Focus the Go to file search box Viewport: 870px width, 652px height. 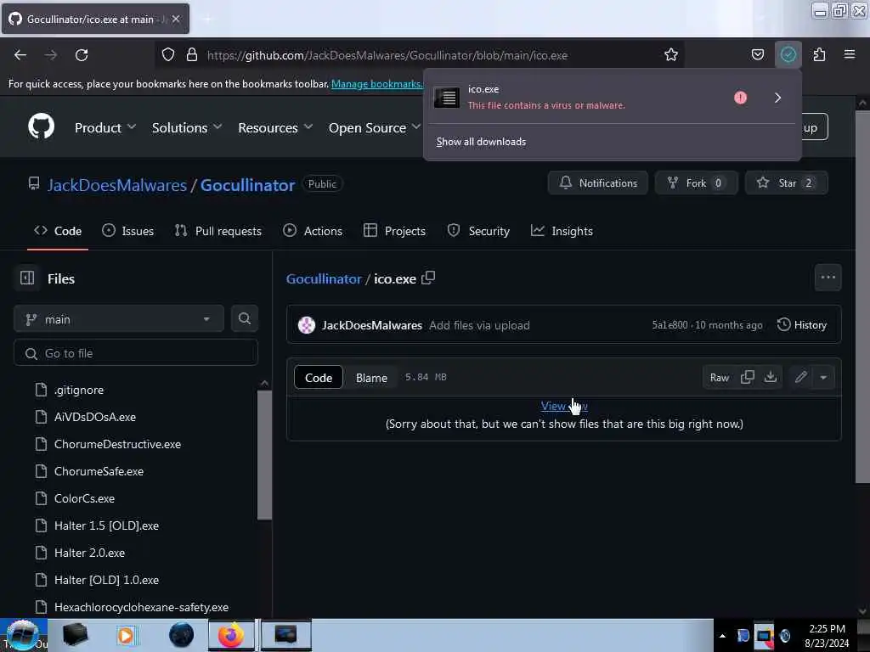[x=136, y=353]
